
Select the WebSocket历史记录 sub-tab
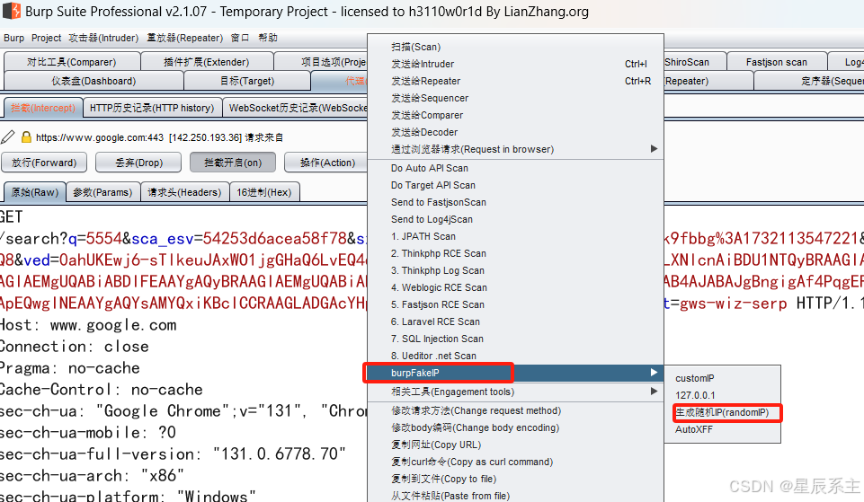pyautogui.click(x=296, y=108)
